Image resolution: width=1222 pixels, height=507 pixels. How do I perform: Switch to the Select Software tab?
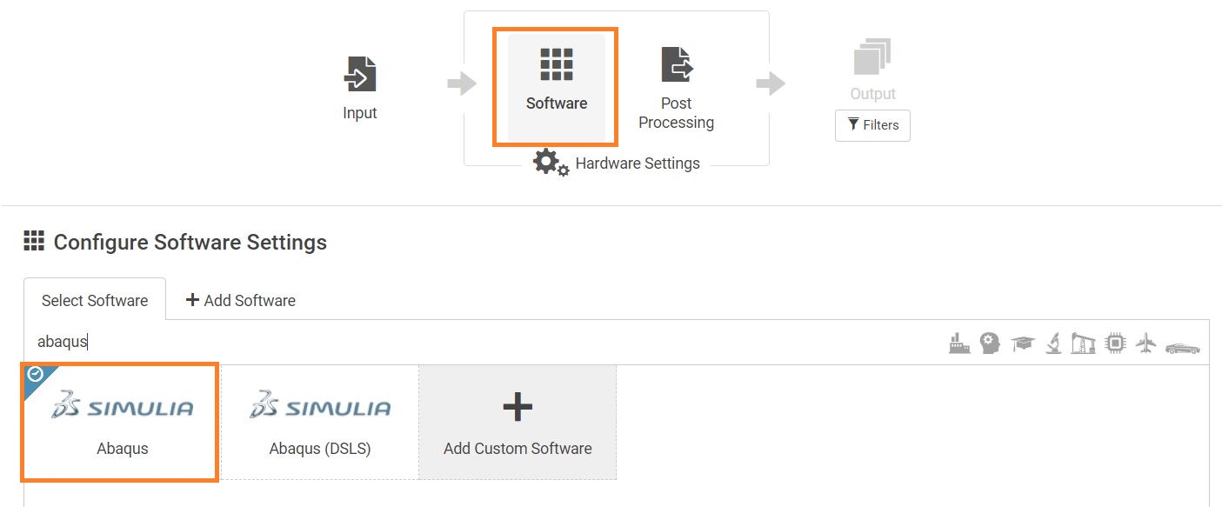[95, 300]
